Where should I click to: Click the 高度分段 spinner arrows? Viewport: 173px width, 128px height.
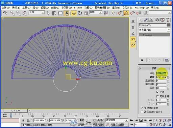[168, 81]
